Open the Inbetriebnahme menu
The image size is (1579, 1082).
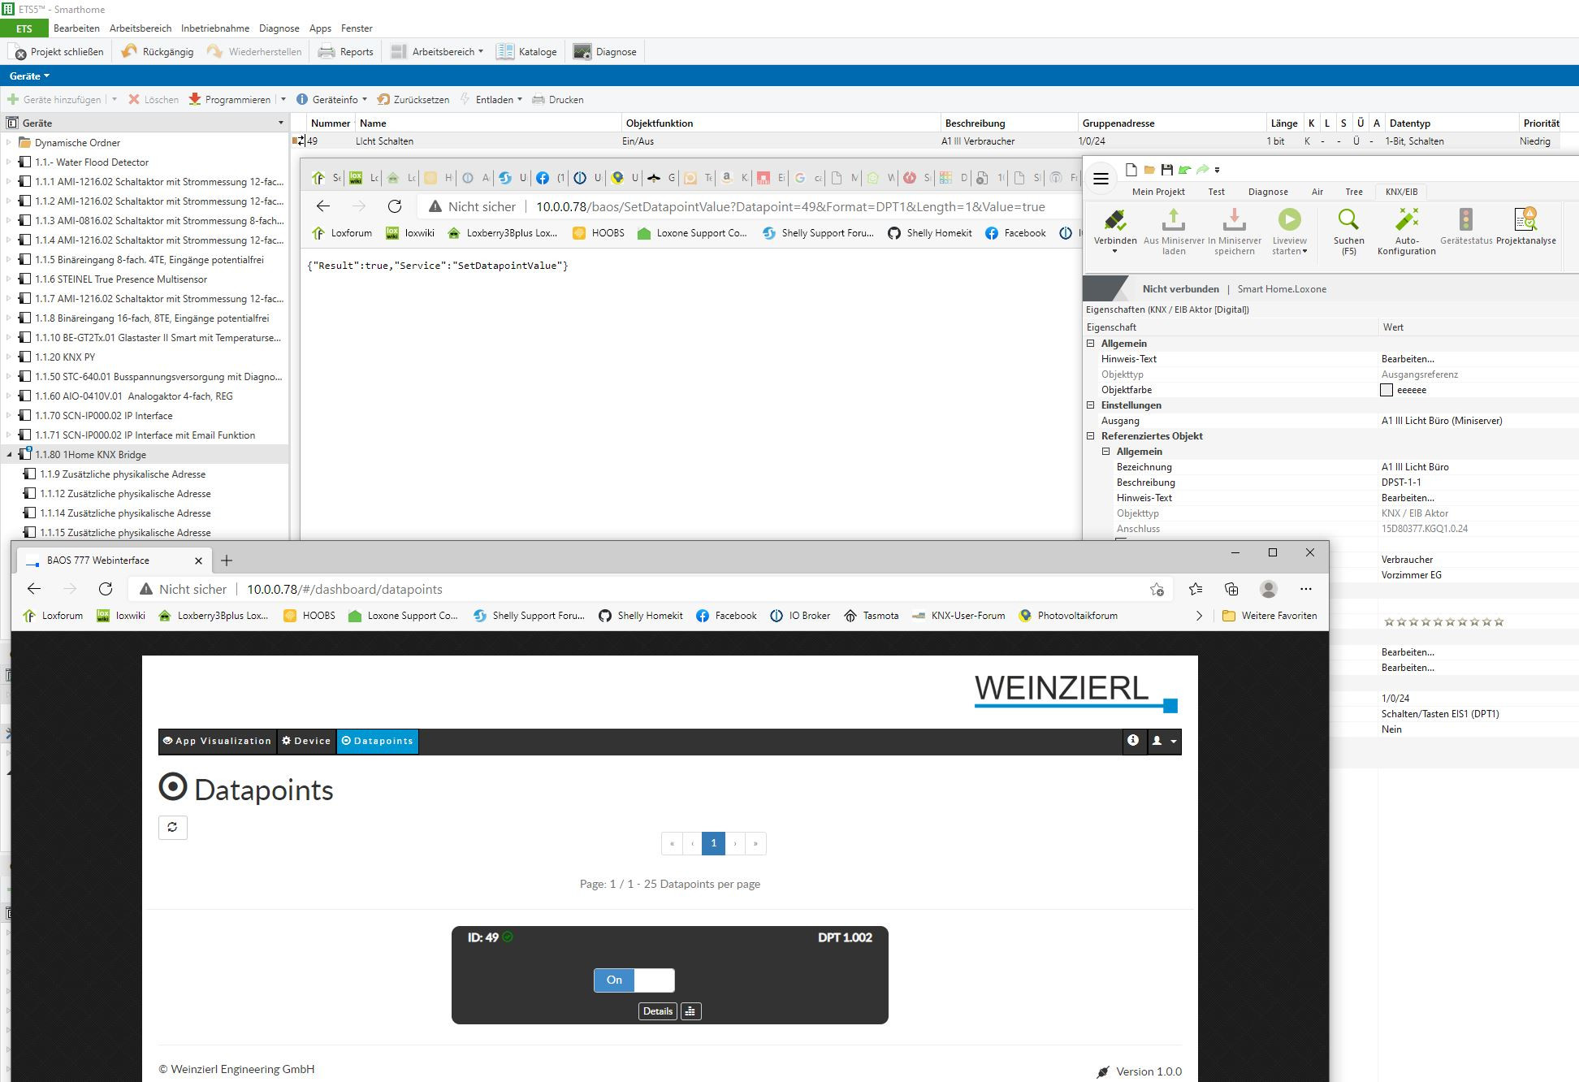point(215,28)
